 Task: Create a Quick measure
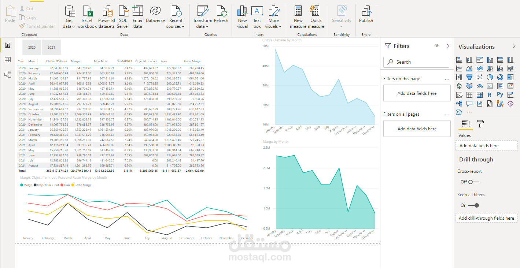click(316, 17)
